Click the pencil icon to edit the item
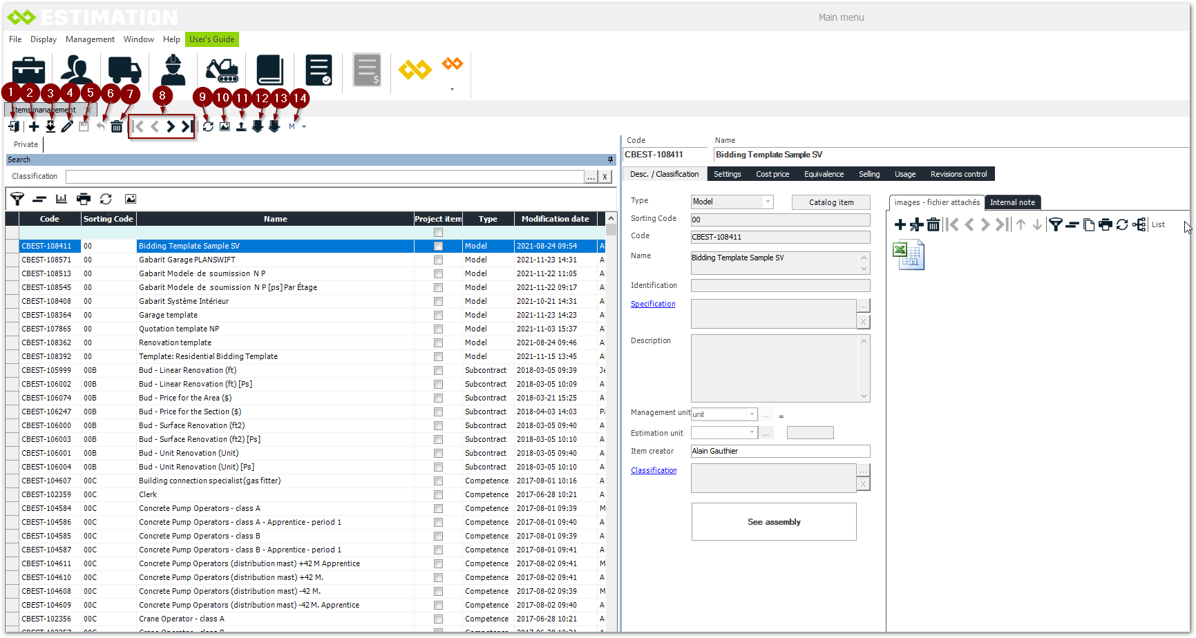This screenshot has width=1196, height=638. coord(67,126)
